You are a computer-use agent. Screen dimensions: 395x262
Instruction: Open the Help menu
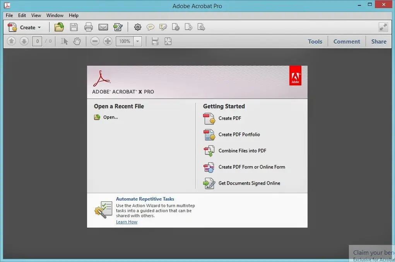coord(74,15)
